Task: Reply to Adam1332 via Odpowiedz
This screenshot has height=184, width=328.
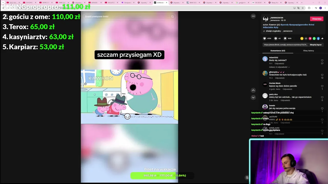Action: [x=279, y=63]
